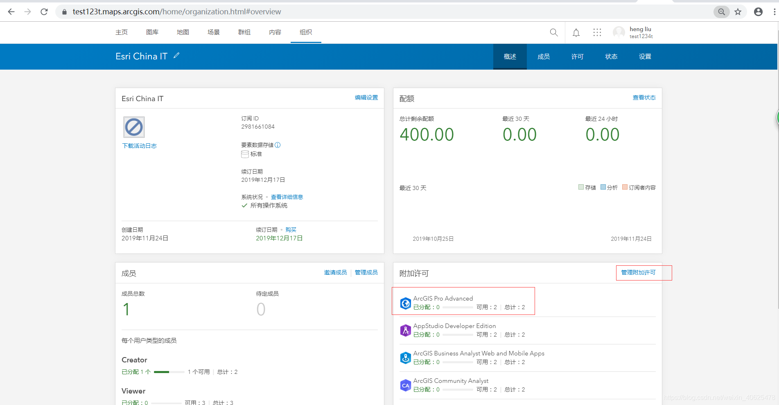Open the 图库 navigation tab
Image resolution: width=779 pixels, height=405 pixels.
[152, 32]
